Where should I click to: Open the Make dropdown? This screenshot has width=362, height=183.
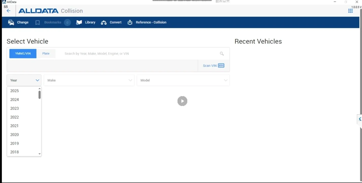(x=89, y=80)
